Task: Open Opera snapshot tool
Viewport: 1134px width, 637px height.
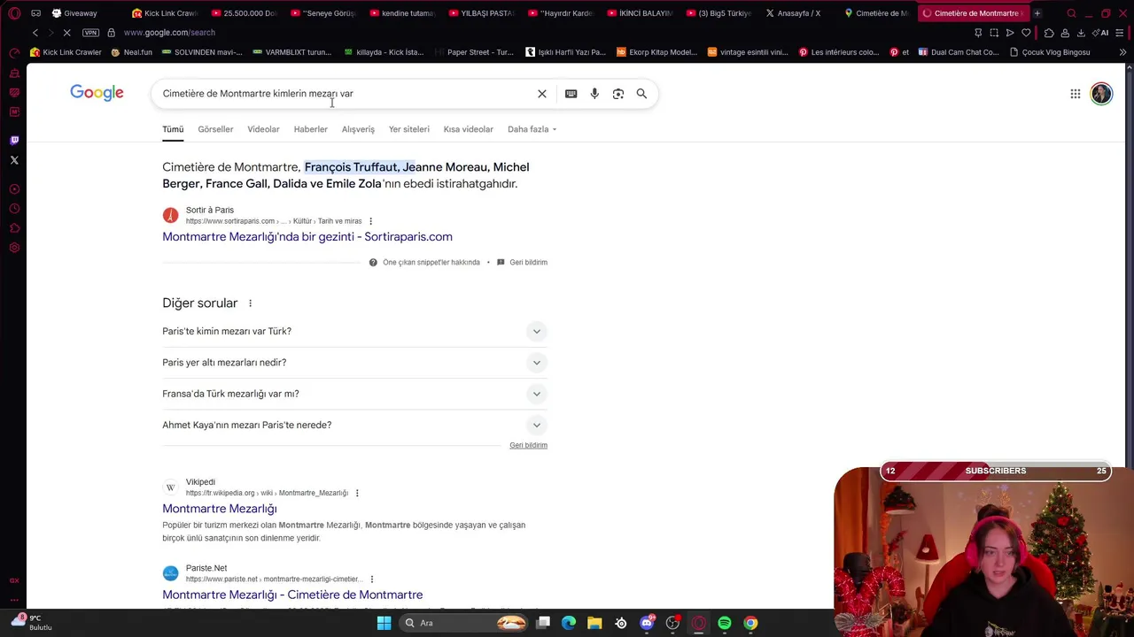Action: [994, 33]
